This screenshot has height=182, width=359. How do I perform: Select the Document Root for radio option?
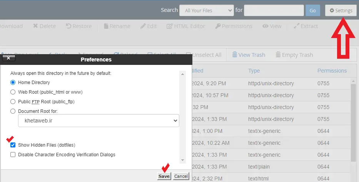click(x=13, y=111)
